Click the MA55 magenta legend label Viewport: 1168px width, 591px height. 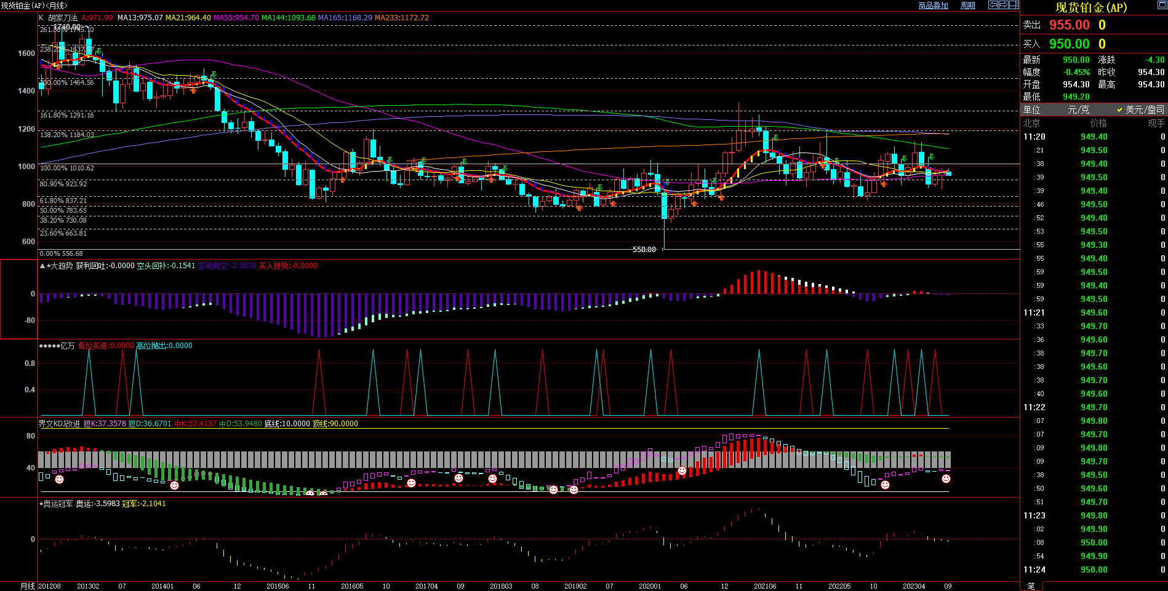pyautogui.click(x=236, y=18)
